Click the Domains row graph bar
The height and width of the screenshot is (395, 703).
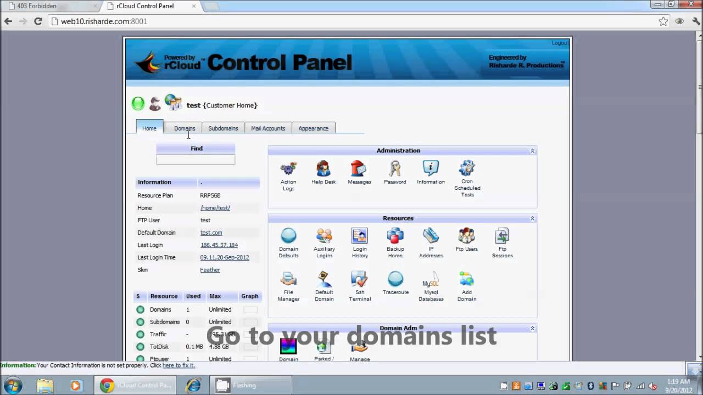click(250, 309)
